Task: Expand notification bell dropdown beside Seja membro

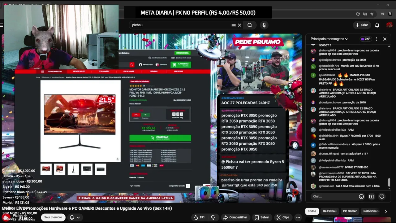Action: [78, 217]
